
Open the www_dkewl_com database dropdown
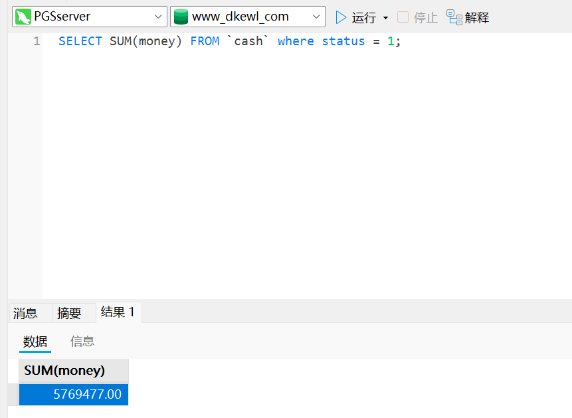click(316, 17)
